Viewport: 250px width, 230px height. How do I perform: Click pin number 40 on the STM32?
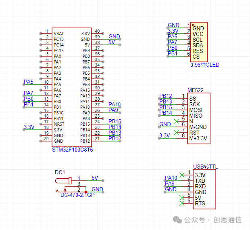click(x=97, y=31)
